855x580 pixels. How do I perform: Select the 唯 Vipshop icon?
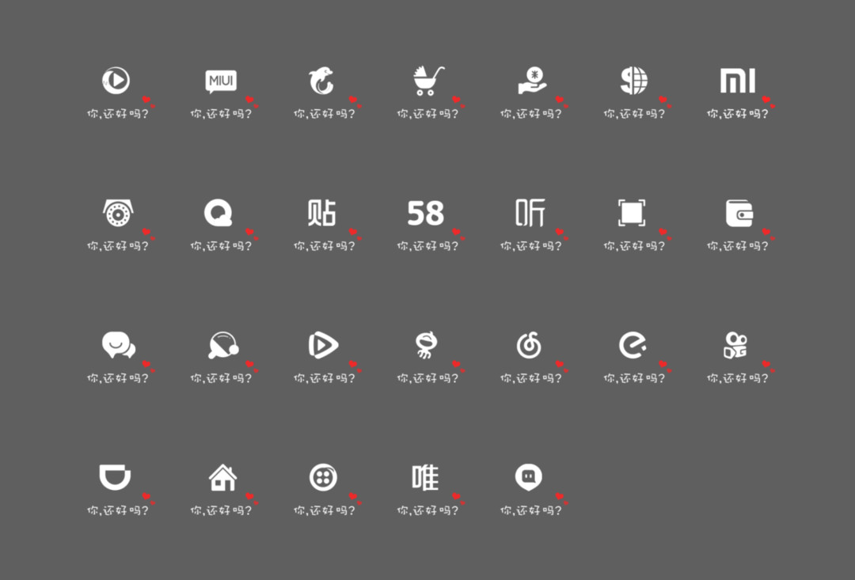[425, 477]
